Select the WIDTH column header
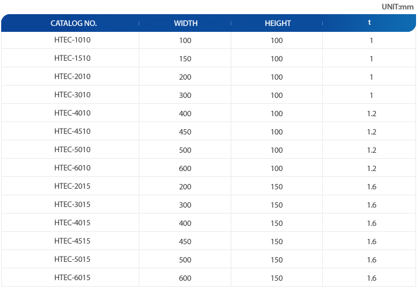 [x=186, y=23]
